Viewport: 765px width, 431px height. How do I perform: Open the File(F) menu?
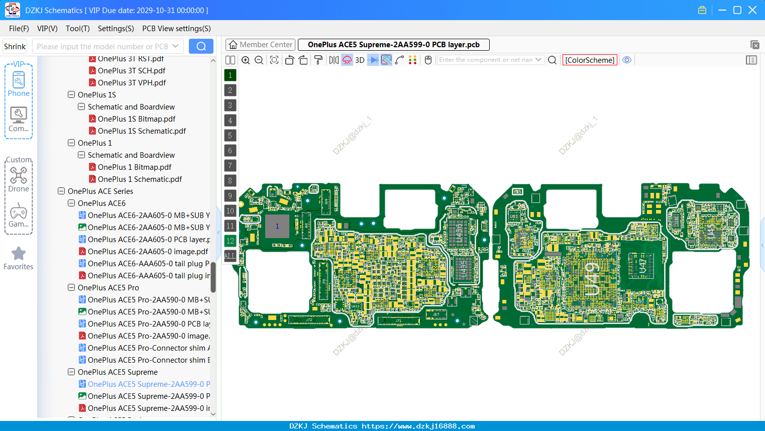pyautogui.click(x=19, y=29)
